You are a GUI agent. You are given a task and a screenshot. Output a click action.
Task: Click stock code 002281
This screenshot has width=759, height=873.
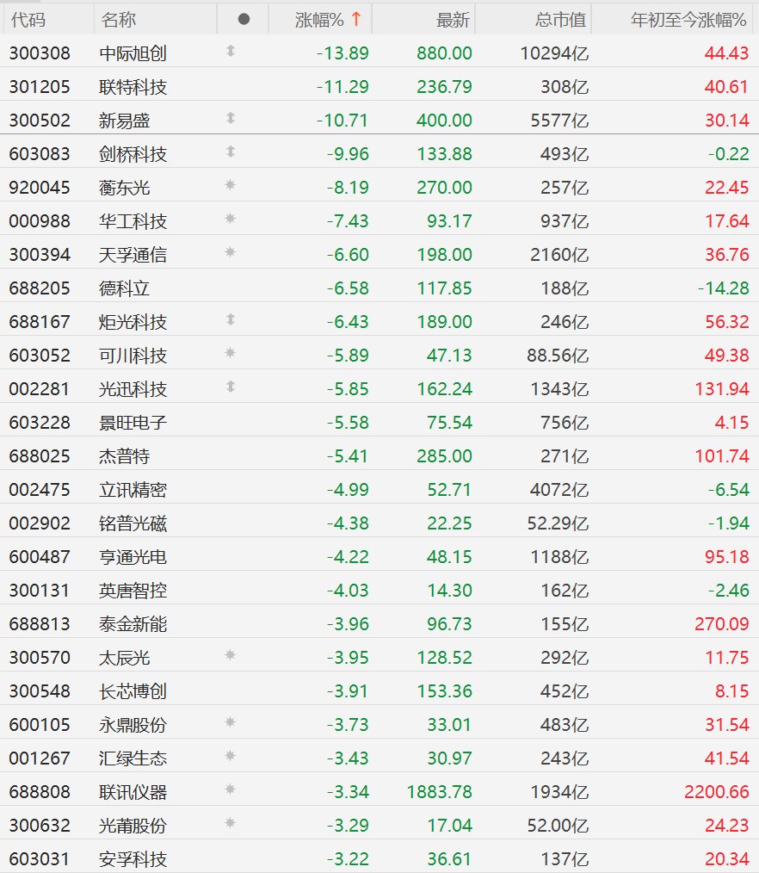(40, 388)
